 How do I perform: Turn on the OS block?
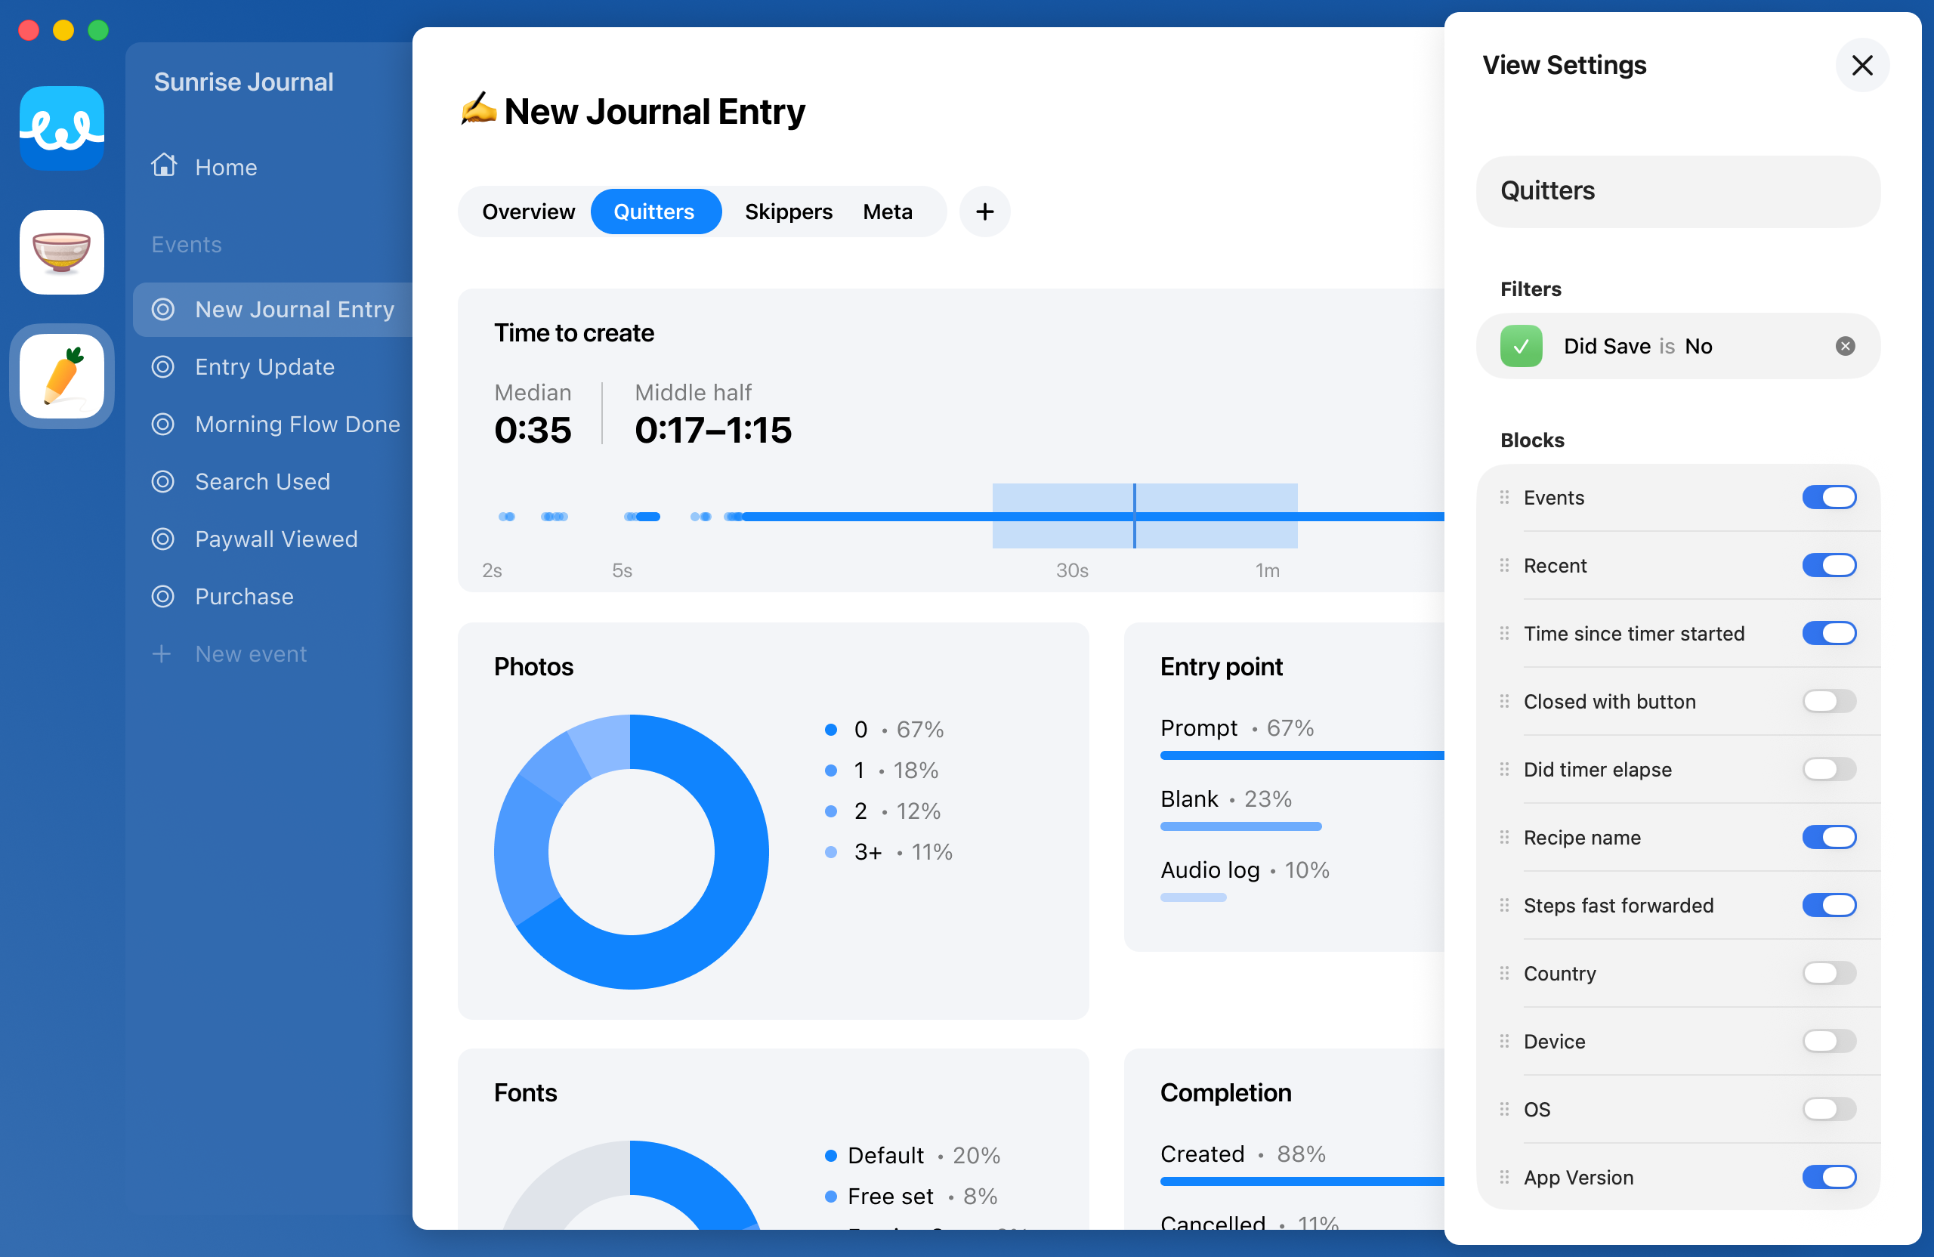(1828, 1109)
